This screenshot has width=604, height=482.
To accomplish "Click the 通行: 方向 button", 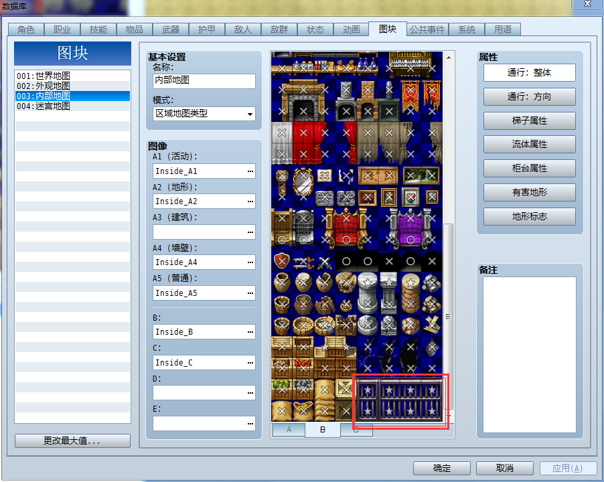I will [529, 96].
